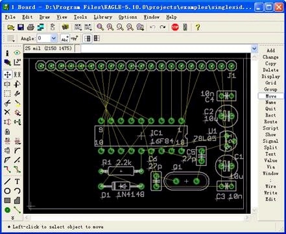Select the Info tool
This screenshot has width=286, height=234.
[x=7, y=53]
